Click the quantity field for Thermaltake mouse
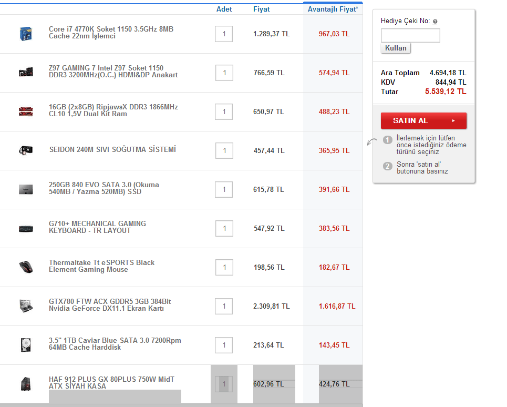507x407 pixels. [x=224, y=267]
